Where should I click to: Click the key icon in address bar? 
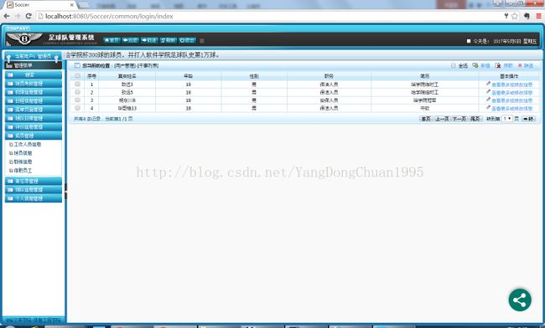tap(506, 16)
